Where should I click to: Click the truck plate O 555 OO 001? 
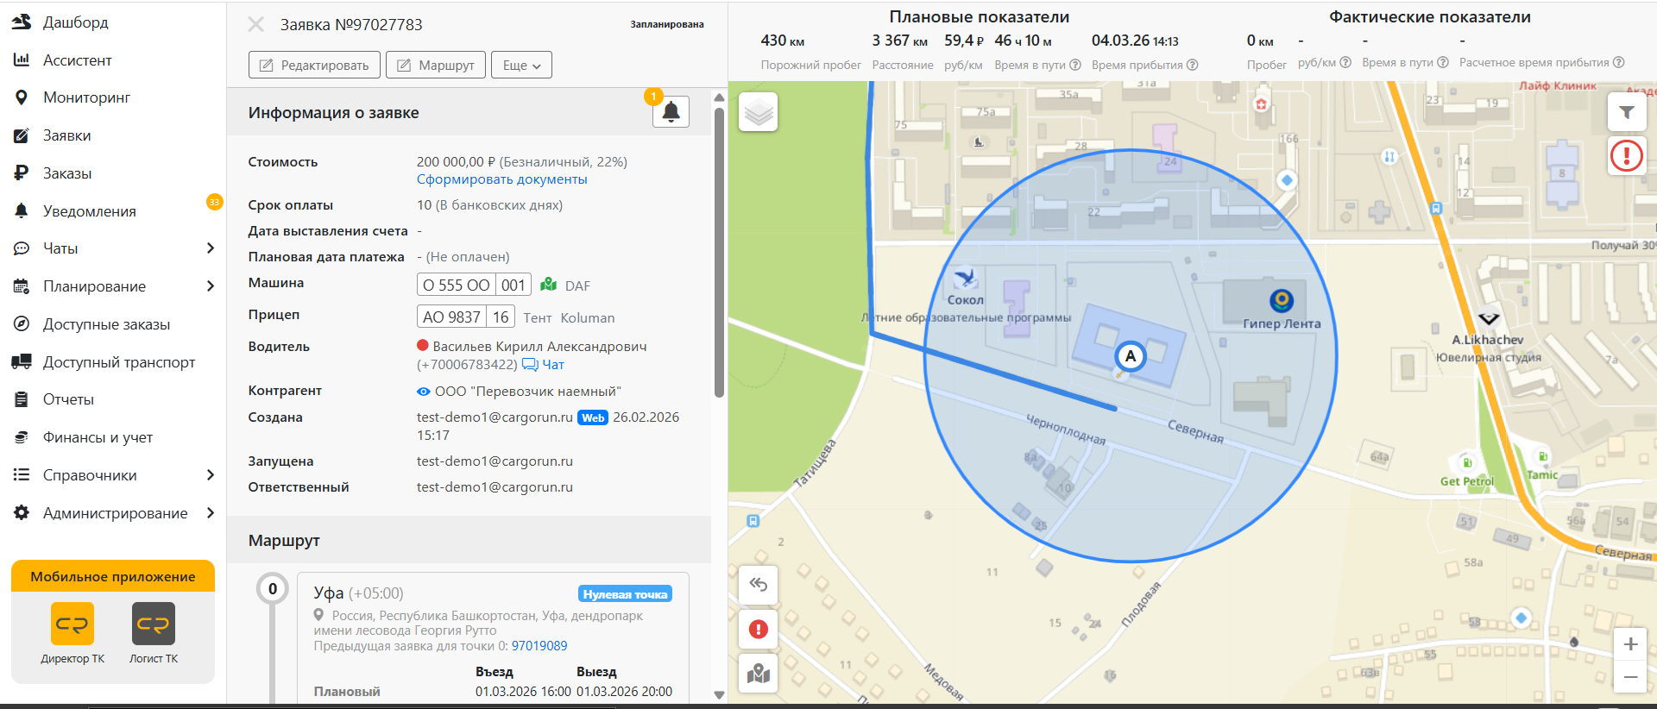point(474,285)
